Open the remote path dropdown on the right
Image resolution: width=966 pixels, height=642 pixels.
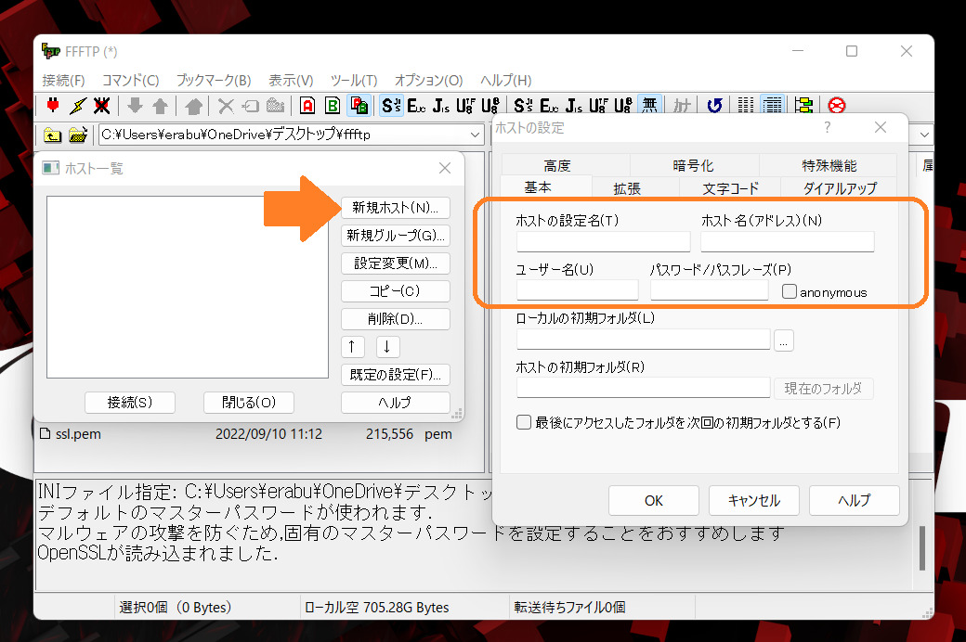click(922, 135)
